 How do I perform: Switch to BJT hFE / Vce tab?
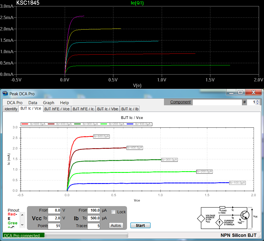point(57,109)
